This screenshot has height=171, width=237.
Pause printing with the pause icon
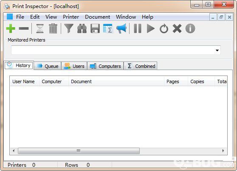pos(138,28)
